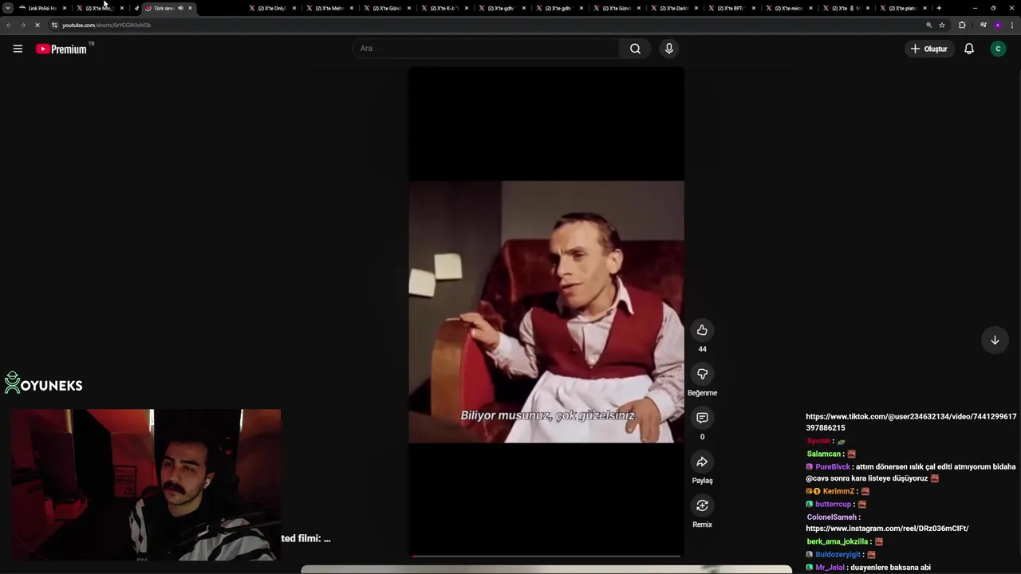Expand the tab search dropdown
Viewport: 1021px width, 574px height.
point(8,8)
